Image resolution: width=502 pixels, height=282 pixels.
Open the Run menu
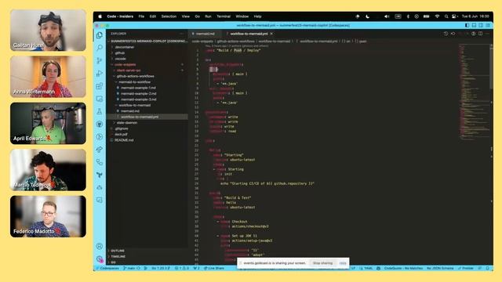coord(208,16)
